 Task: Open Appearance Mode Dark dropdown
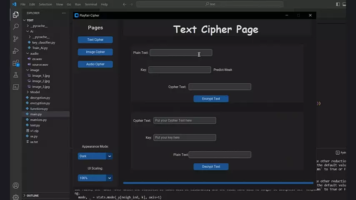click(x=95, y=156)
